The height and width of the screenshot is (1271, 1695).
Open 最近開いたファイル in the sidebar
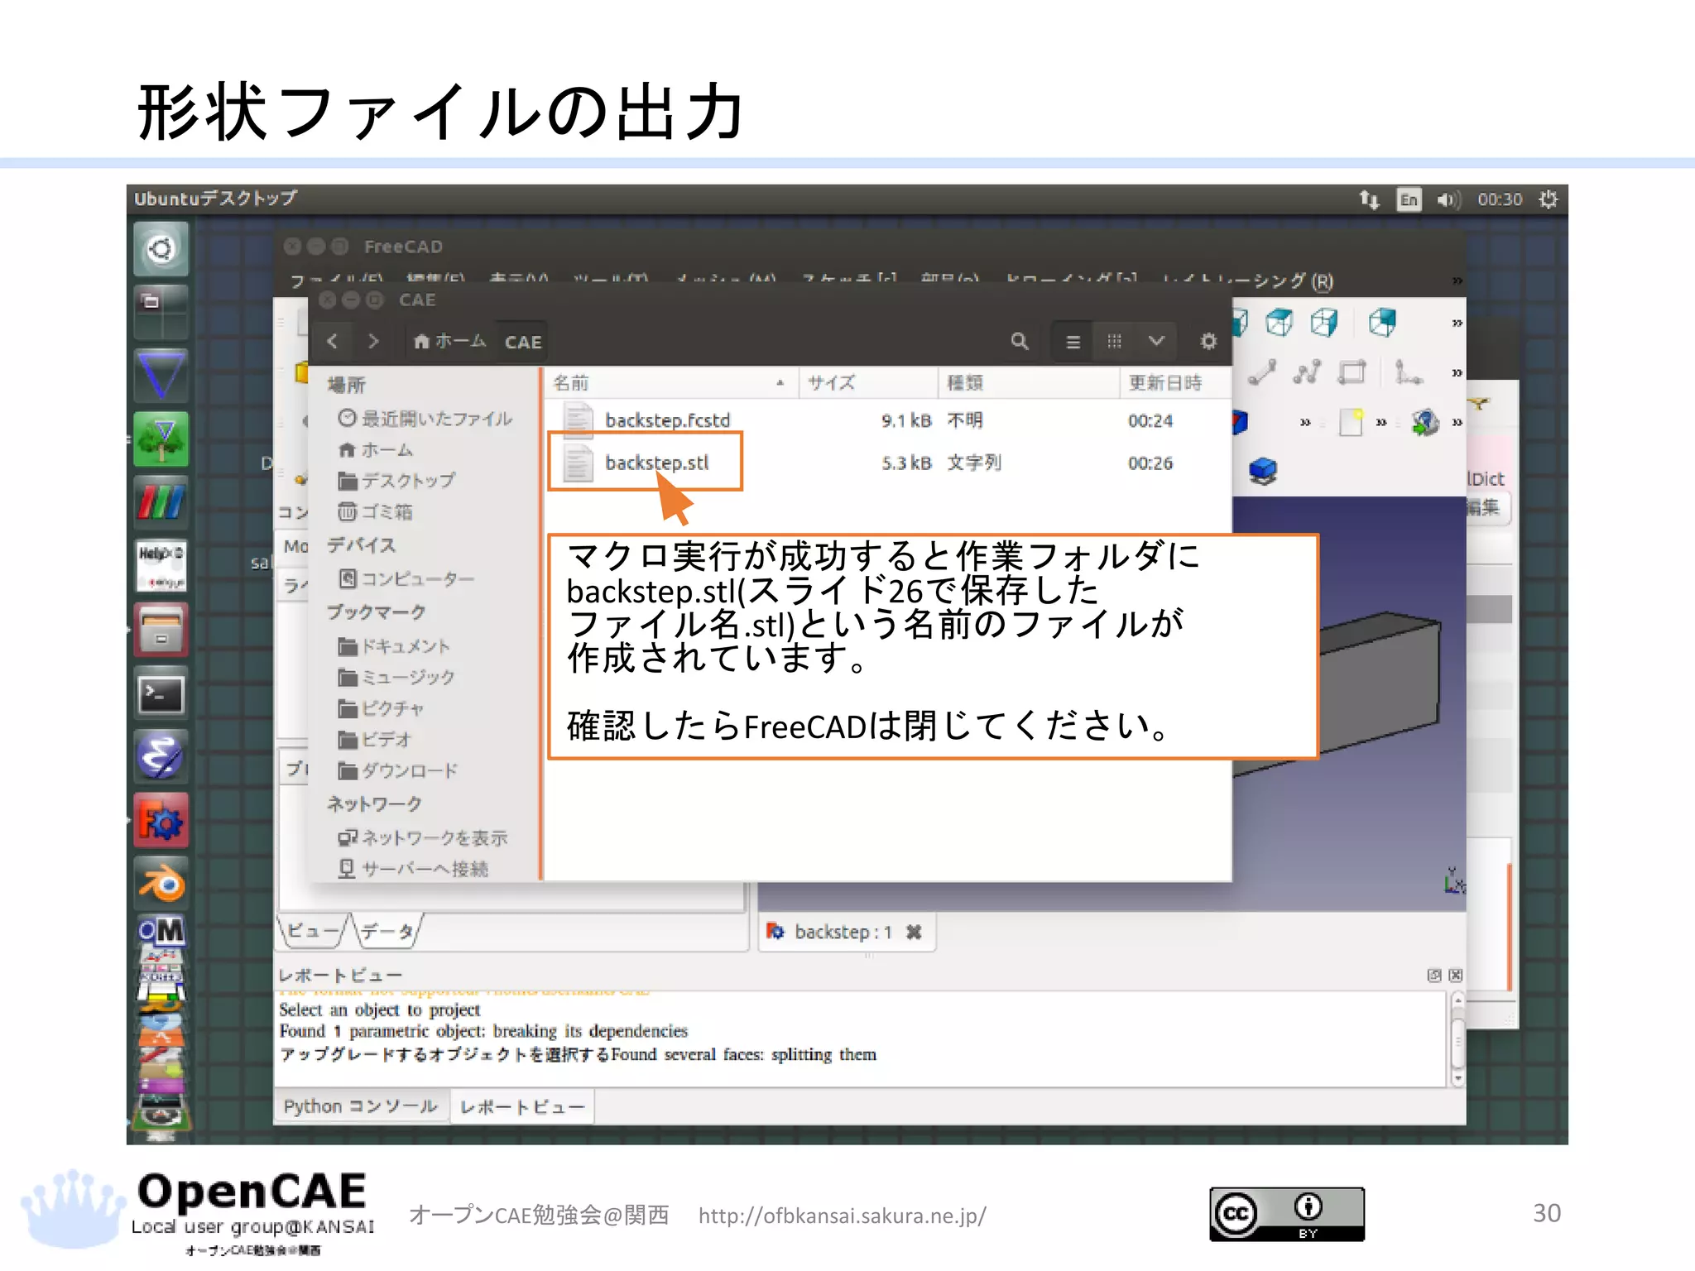[x=425, y=418]
